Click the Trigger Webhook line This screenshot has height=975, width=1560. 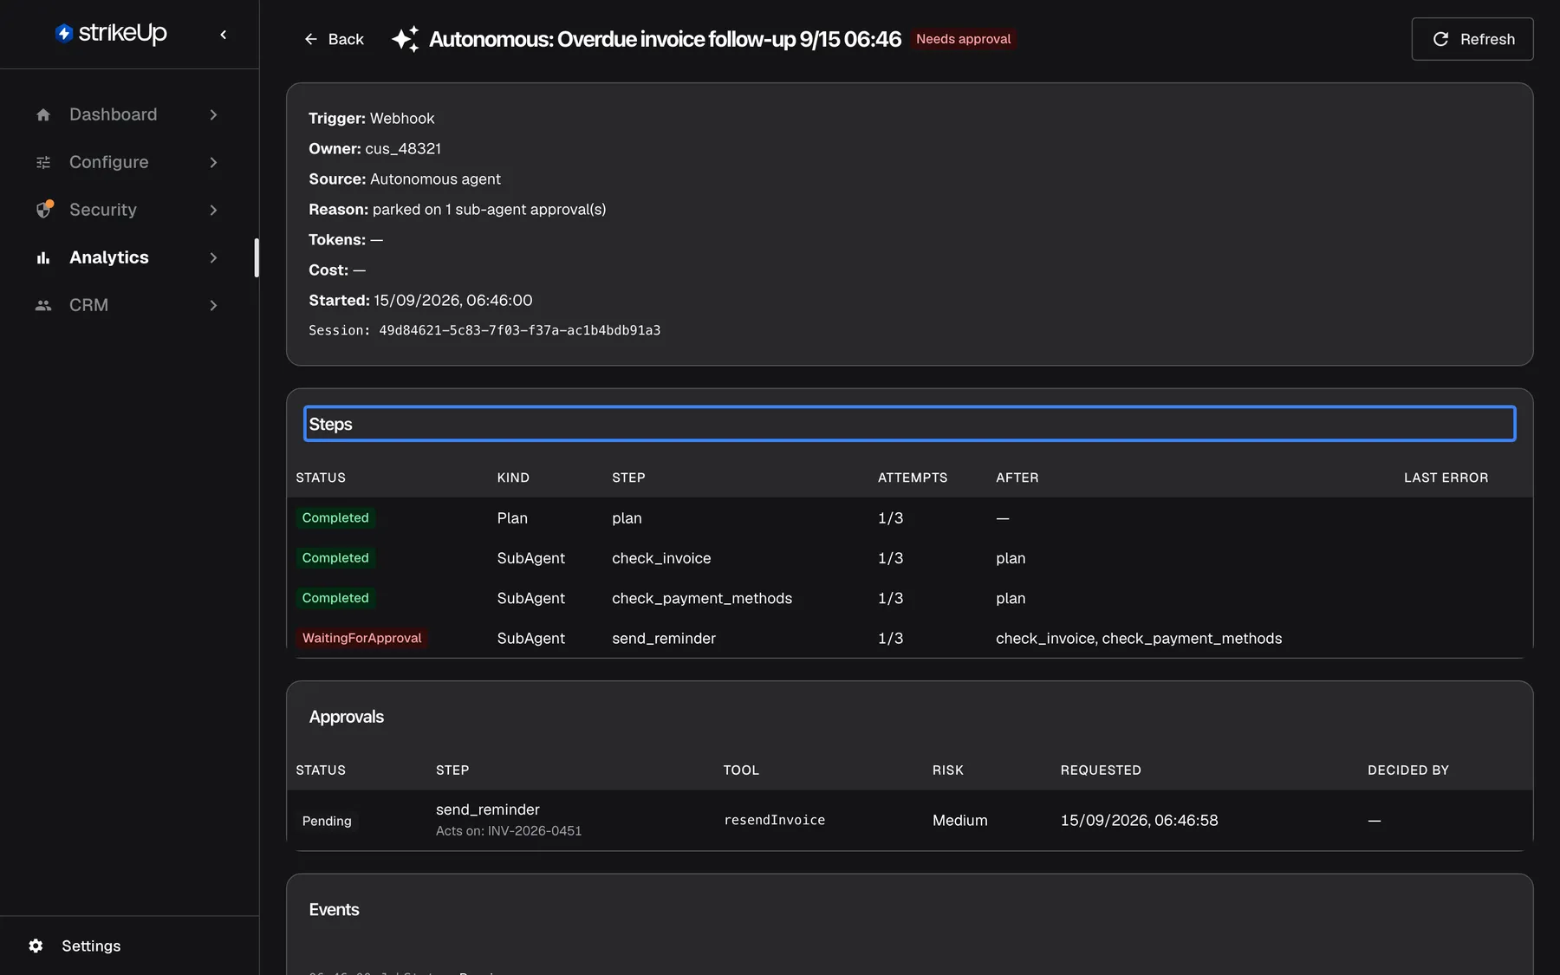371,118
